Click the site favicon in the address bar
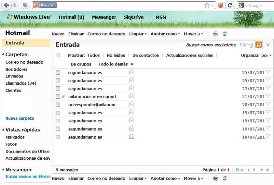 [37, 5]
